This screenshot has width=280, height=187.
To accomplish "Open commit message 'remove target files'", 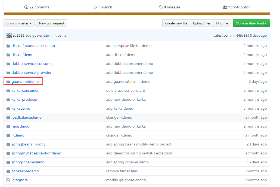I will (122, 171).
